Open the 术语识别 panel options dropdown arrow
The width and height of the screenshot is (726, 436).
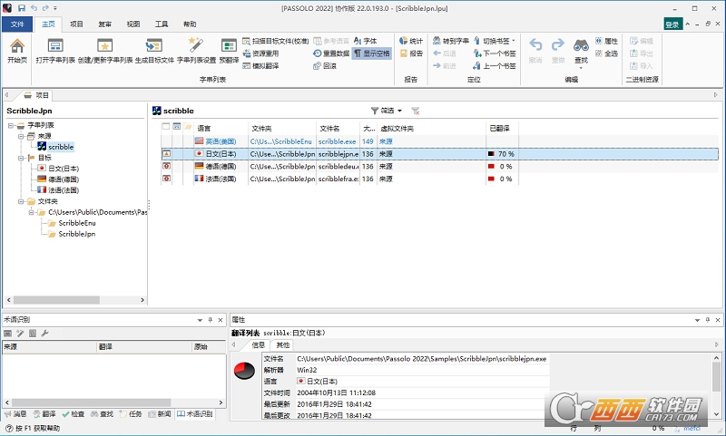coord(200,320)
